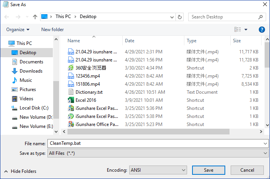Click the Cancel button
The image size is (270, 179).
click(247, 170)
